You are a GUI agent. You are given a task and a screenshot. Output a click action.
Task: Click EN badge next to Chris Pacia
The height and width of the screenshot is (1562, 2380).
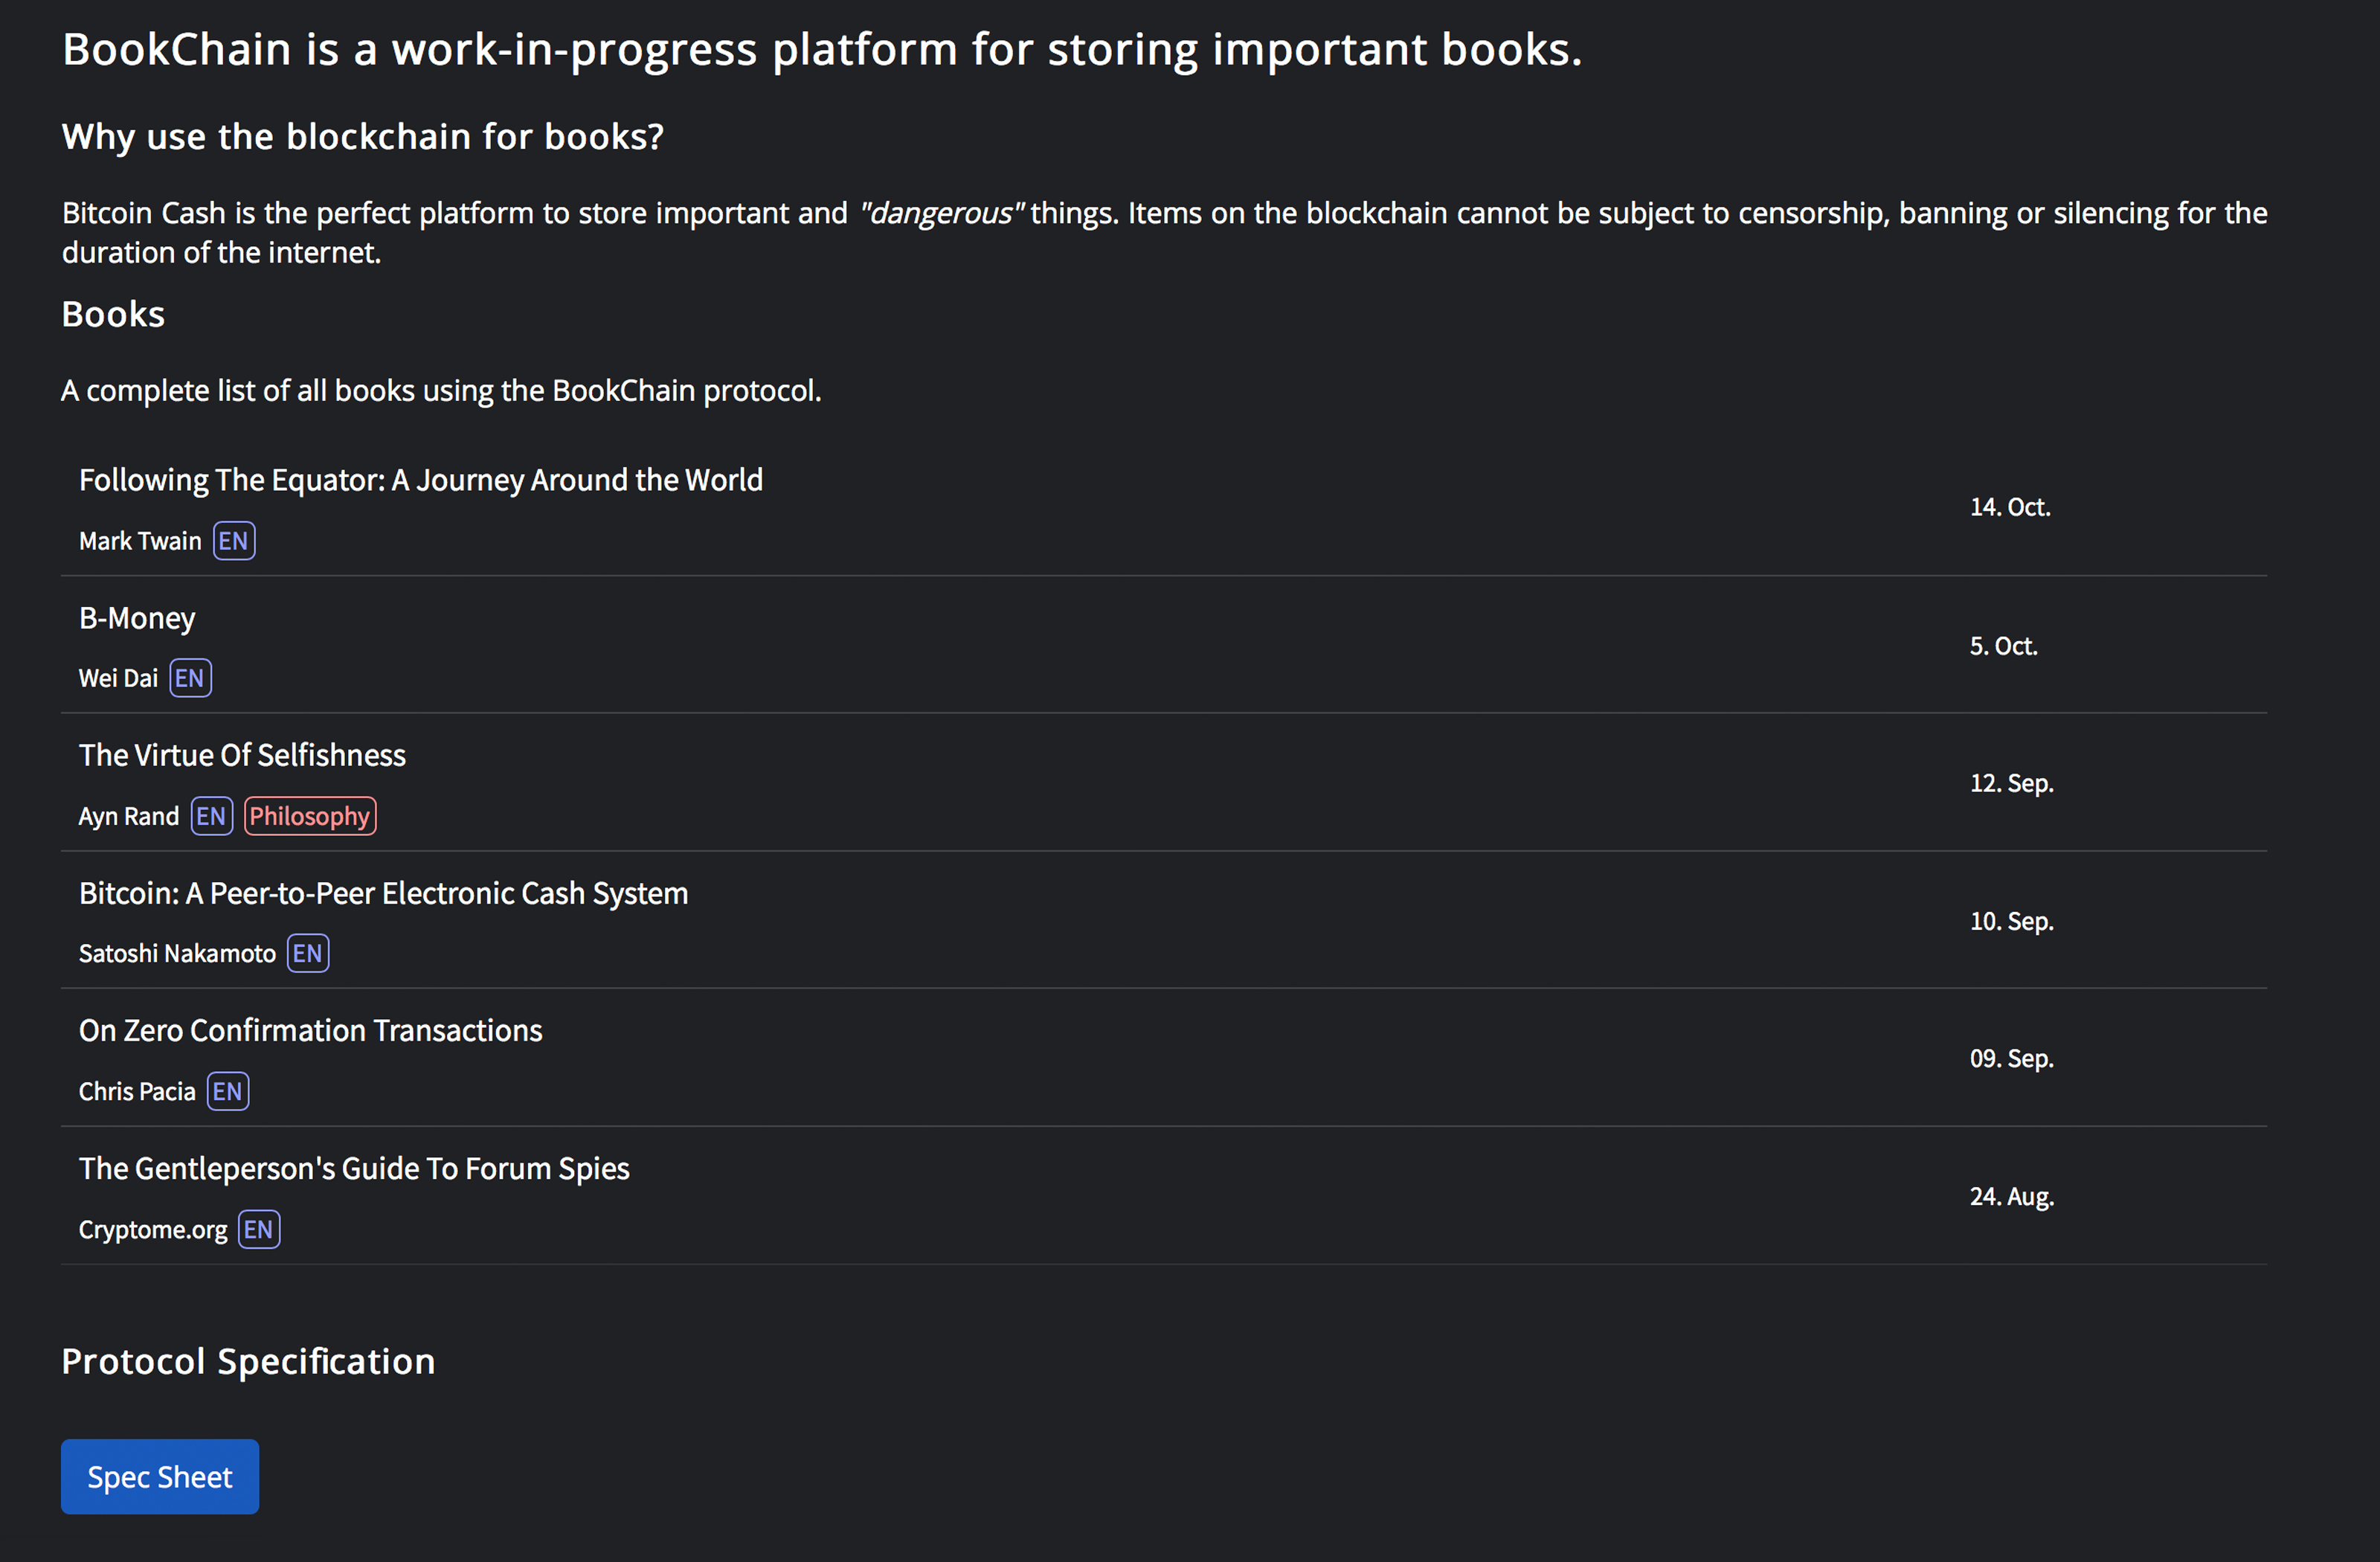pyautogui.click(x=228, y=1091)
